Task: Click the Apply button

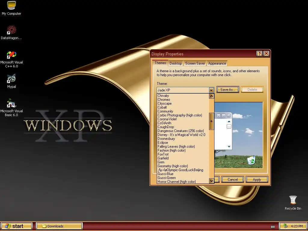Action: click(257, 180)
